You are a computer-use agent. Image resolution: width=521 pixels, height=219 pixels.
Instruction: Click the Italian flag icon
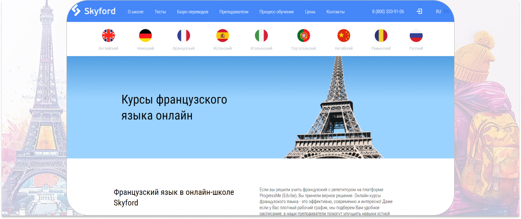(261, 36)
